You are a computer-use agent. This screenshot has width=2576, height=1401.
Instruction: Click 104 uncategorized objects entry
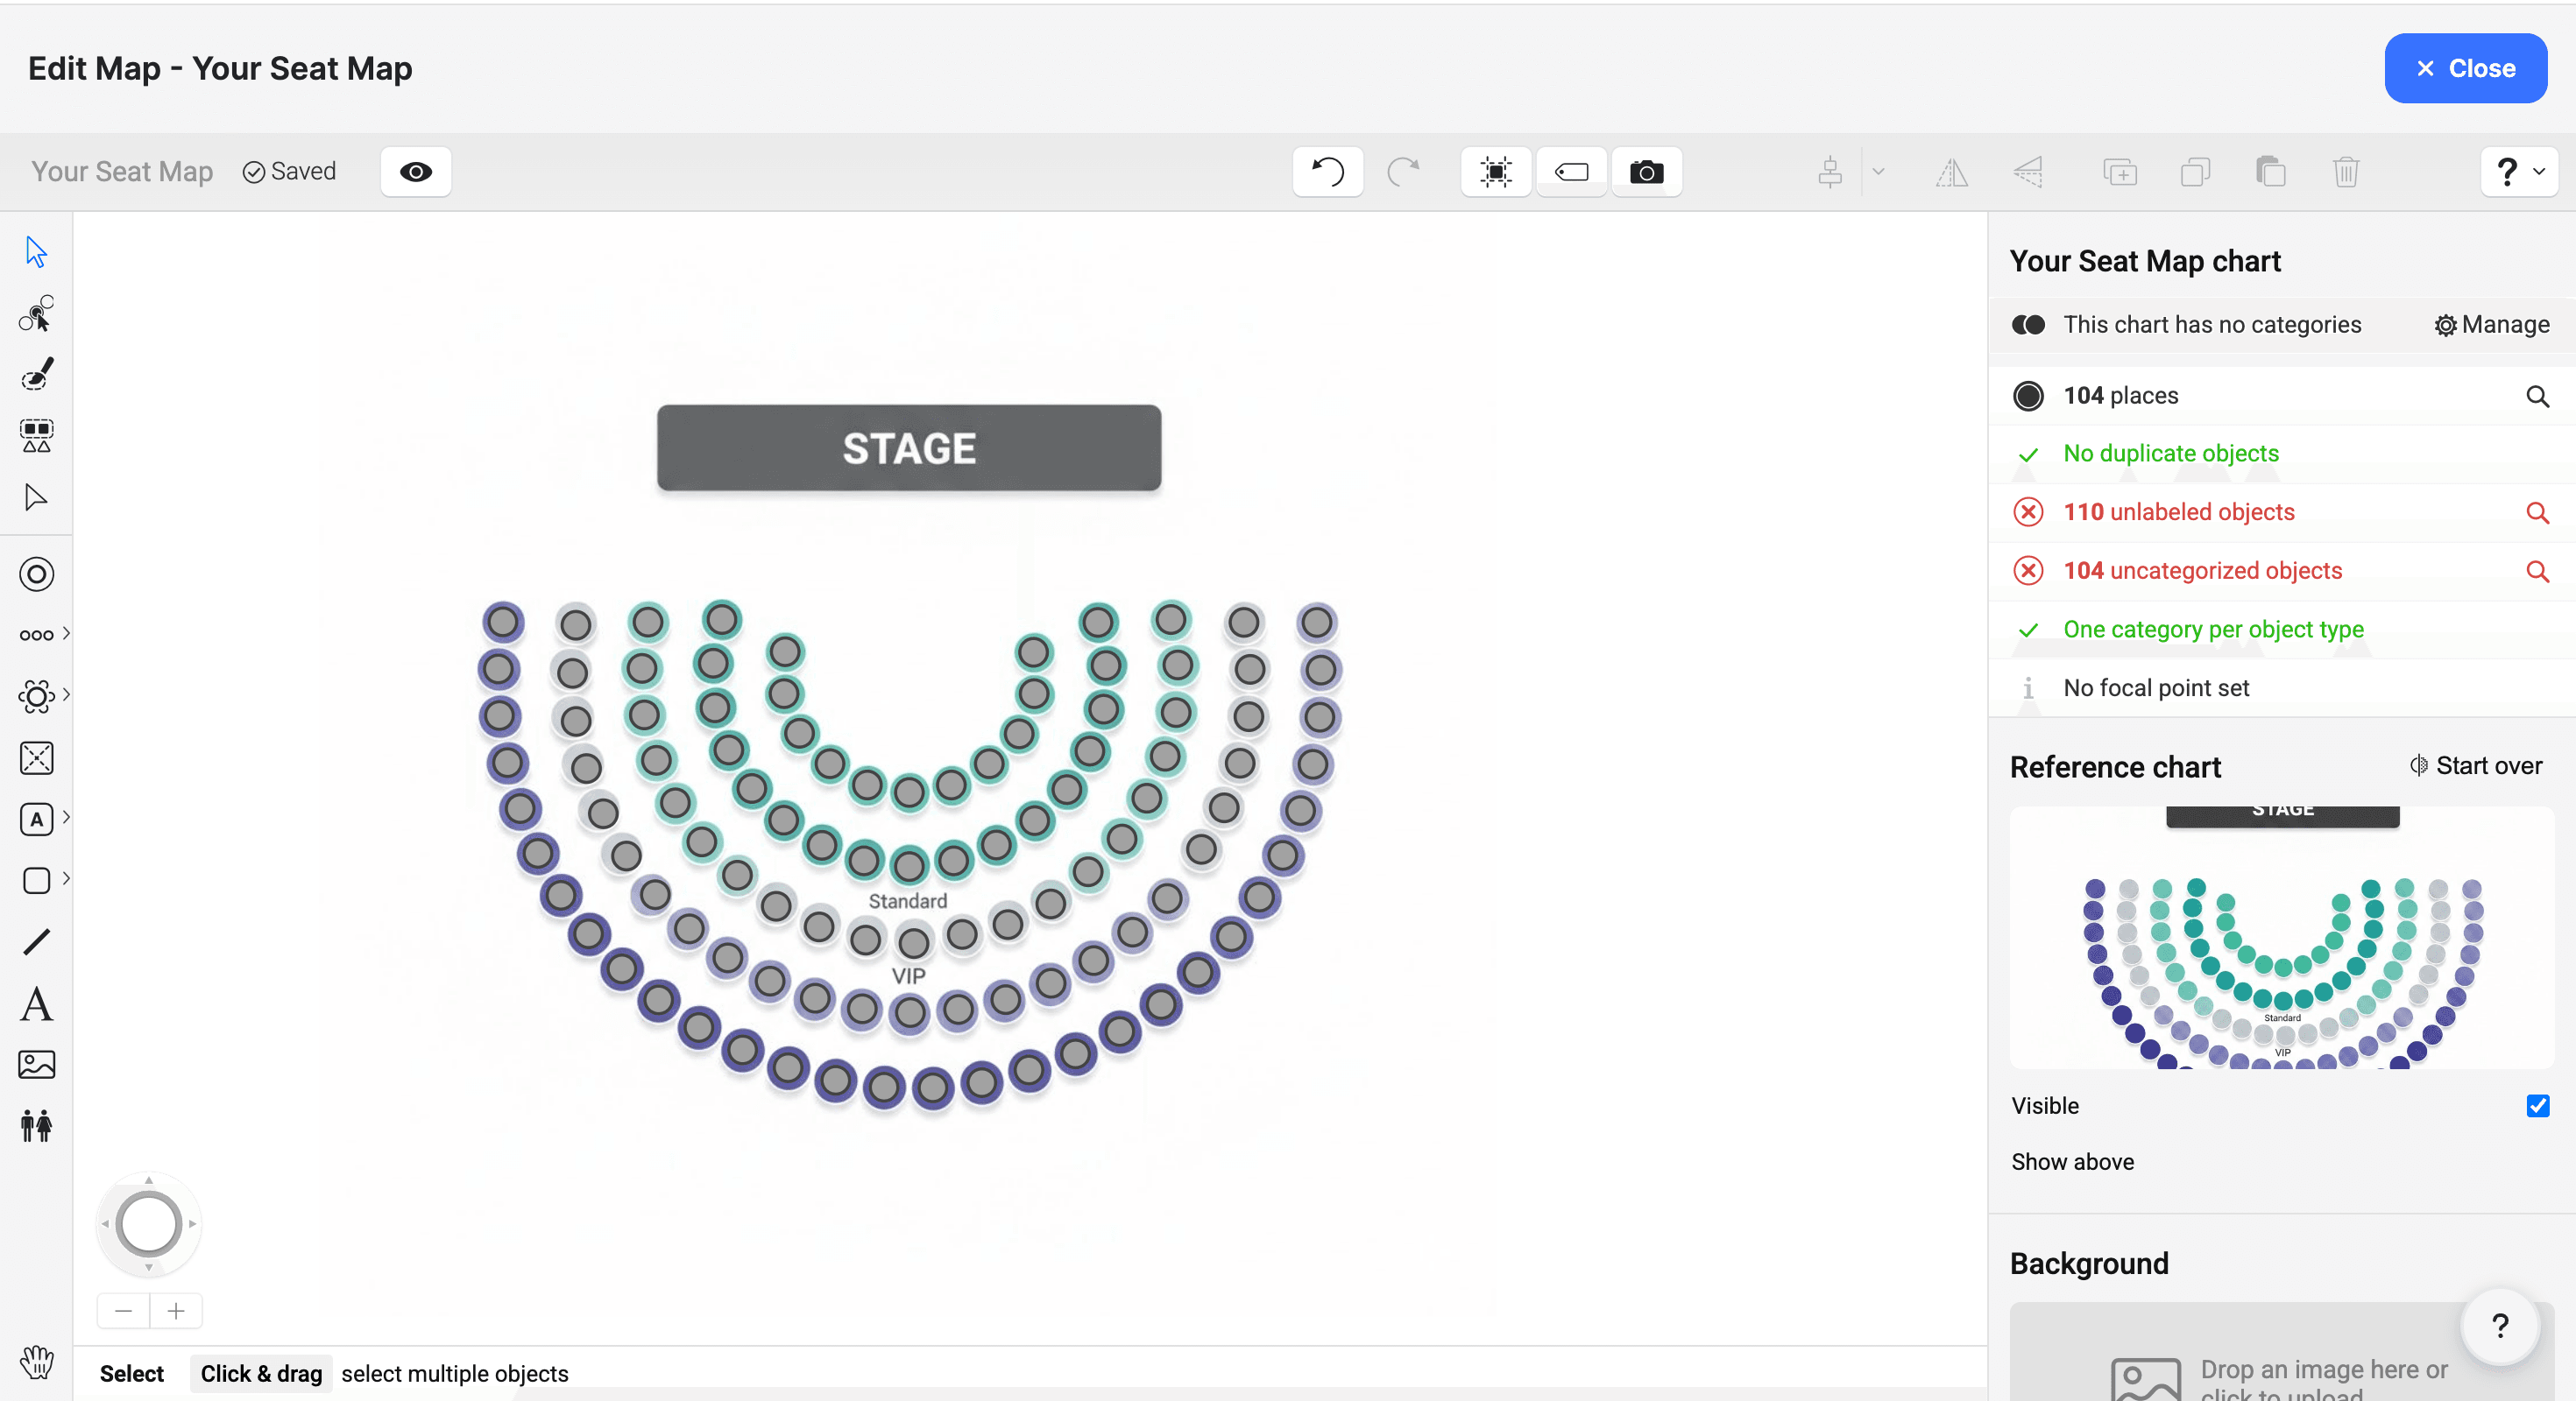point(2202,571)
